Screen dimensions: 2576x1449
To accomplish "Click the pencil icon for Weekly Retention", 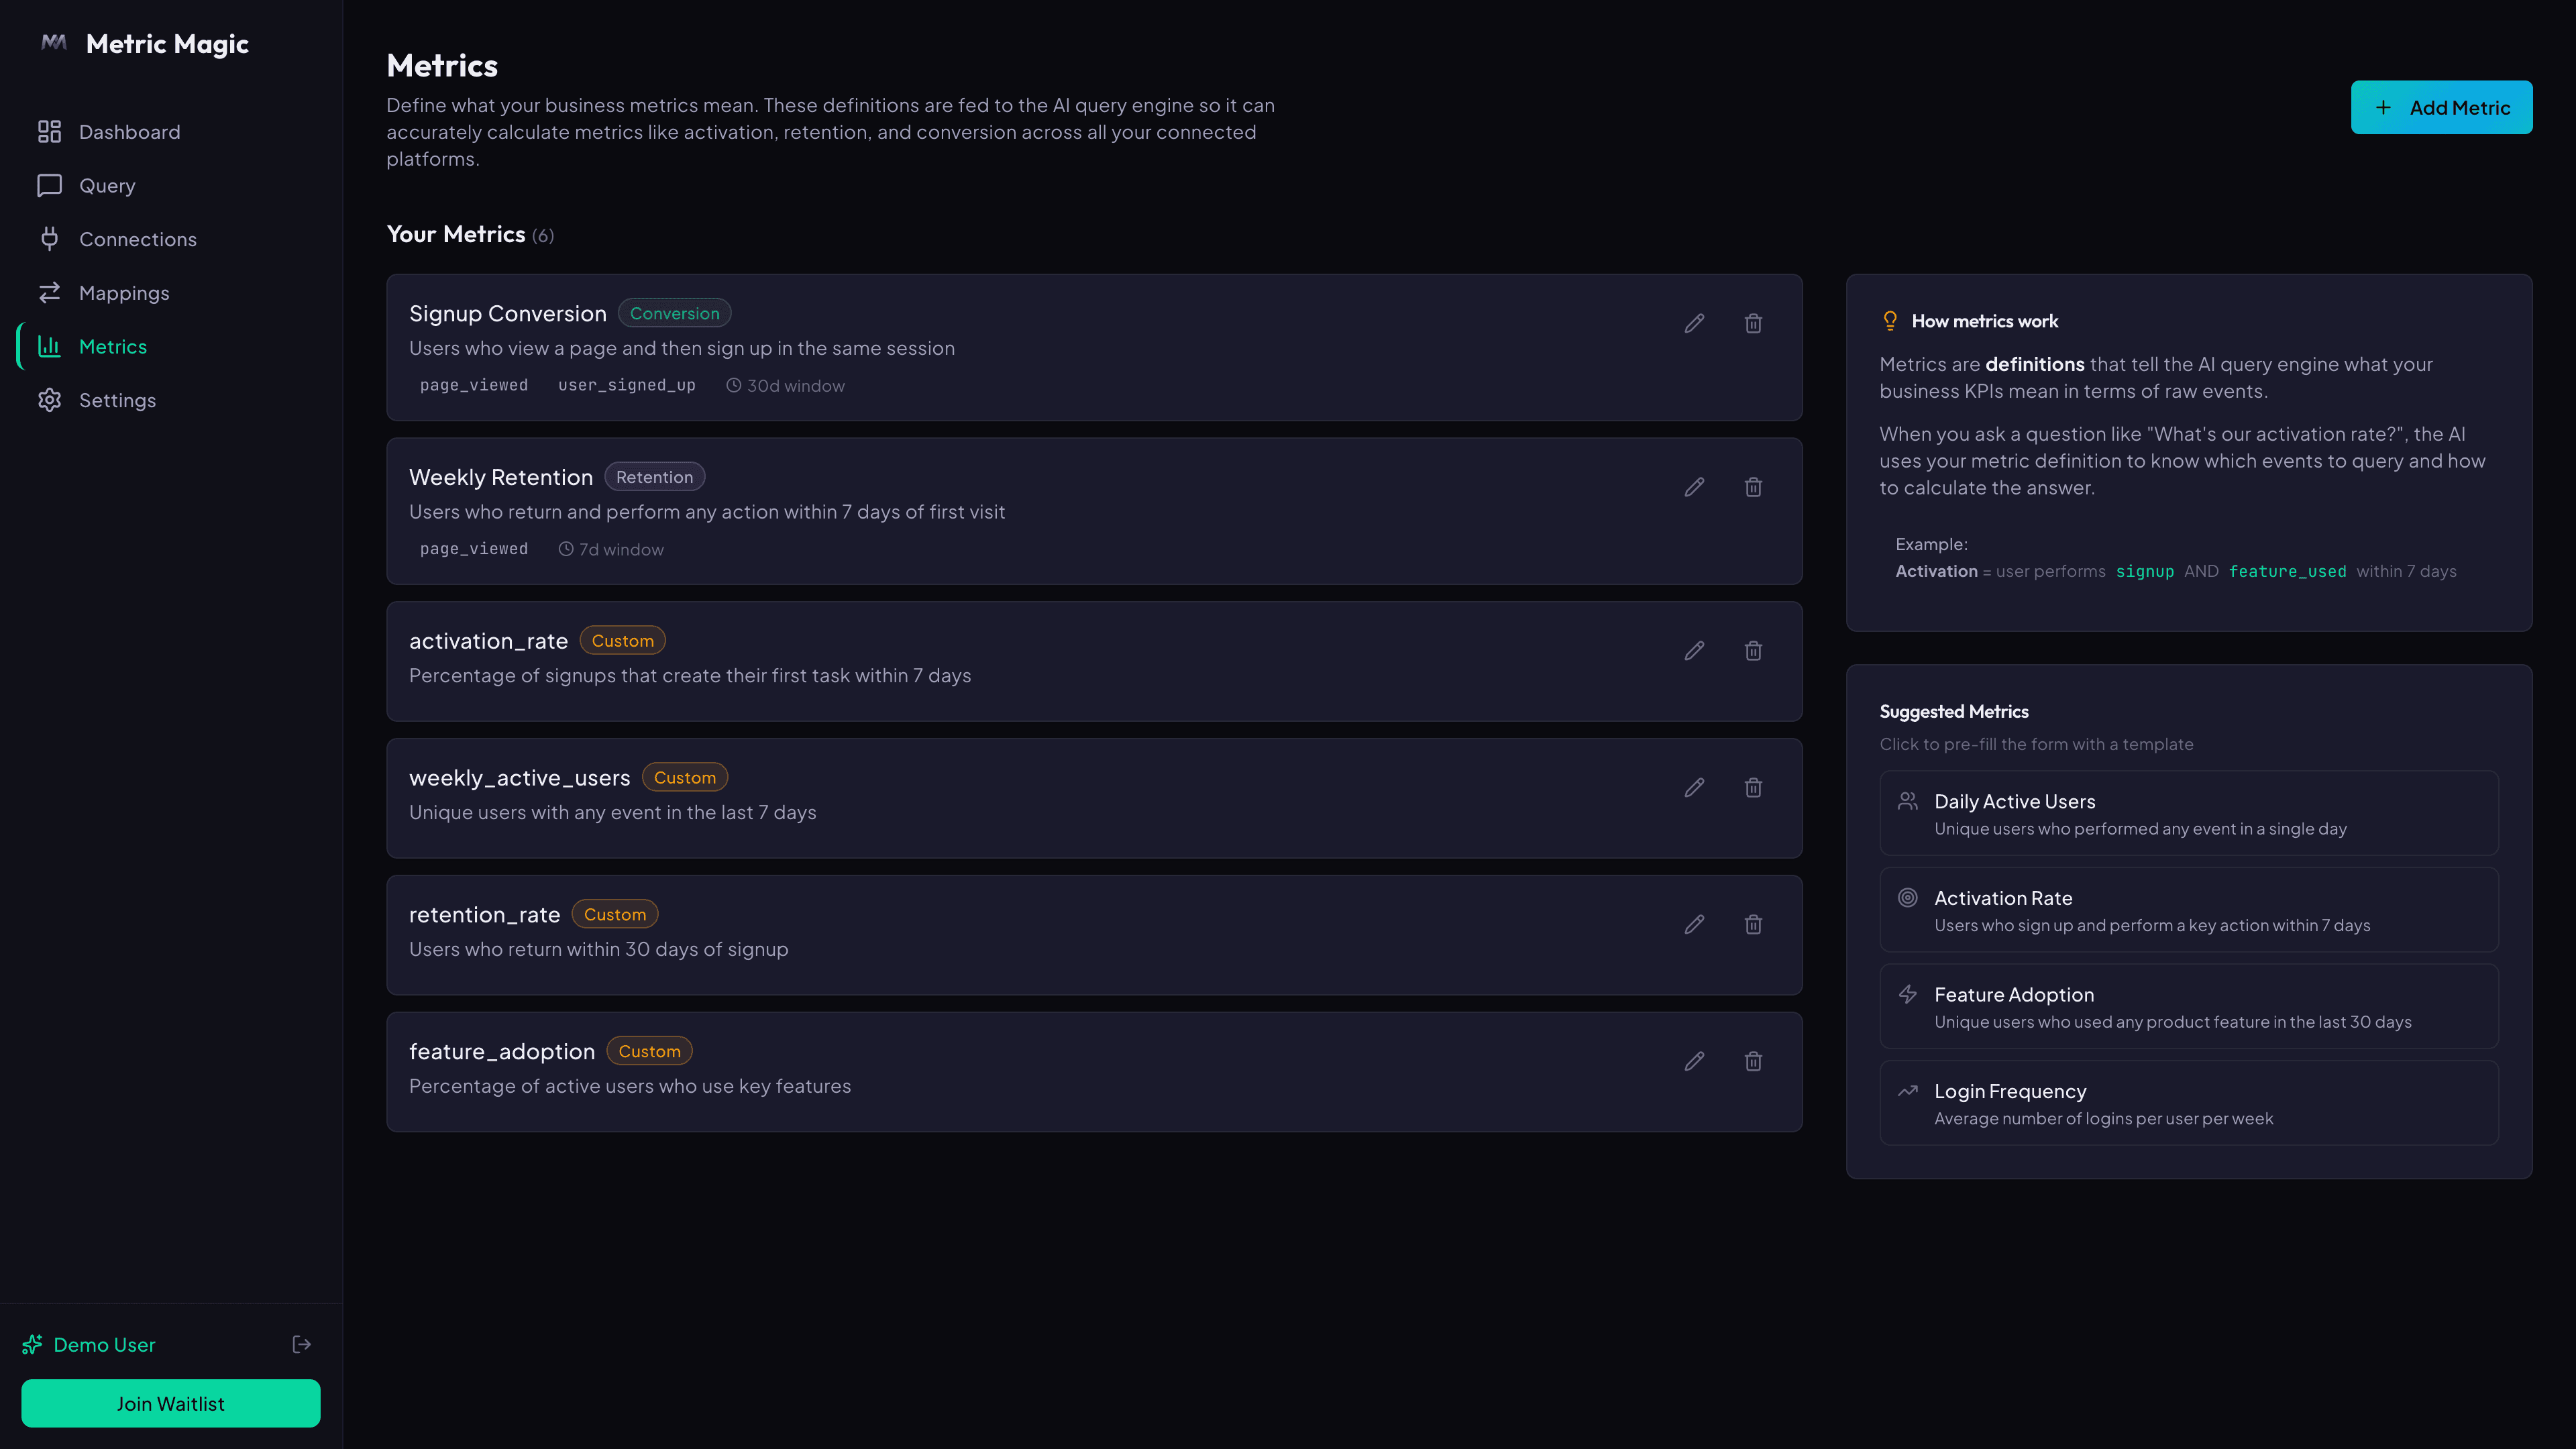I will coord(1694,487).
